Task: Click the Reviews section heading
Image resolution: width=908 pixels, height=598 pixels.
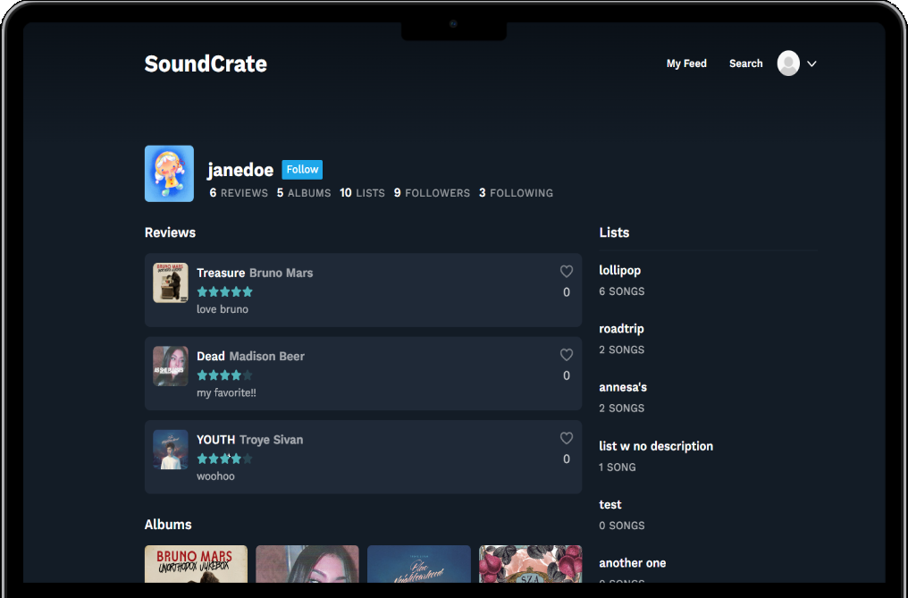Action: click(x=170, y=233)
